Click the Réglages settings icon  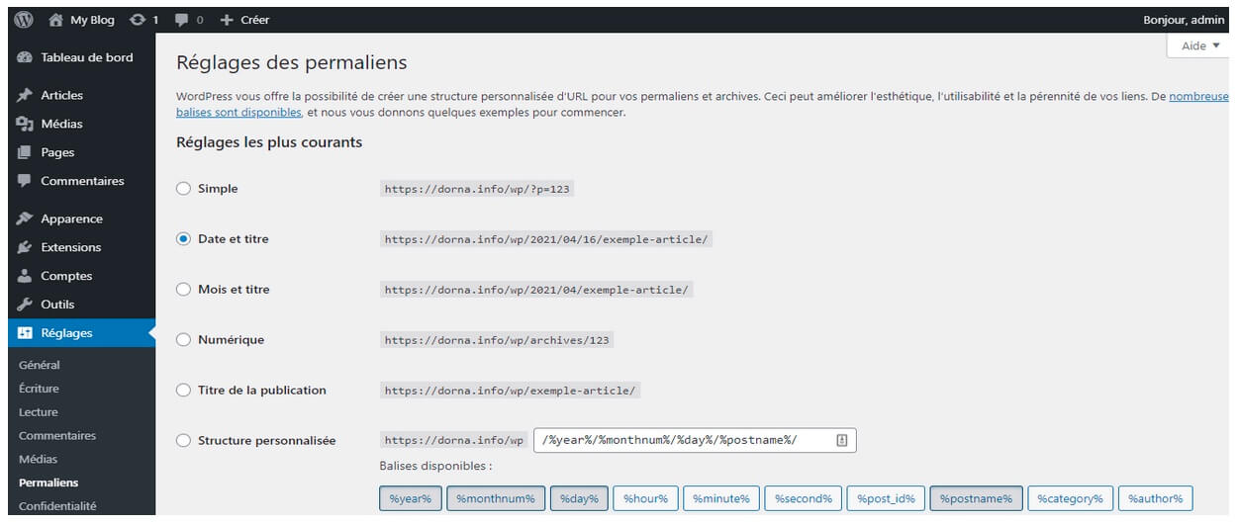click(25, 333)
